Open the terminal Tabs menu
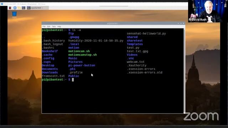The height and width of the screenshot is (128, 228). coord(54,27)
